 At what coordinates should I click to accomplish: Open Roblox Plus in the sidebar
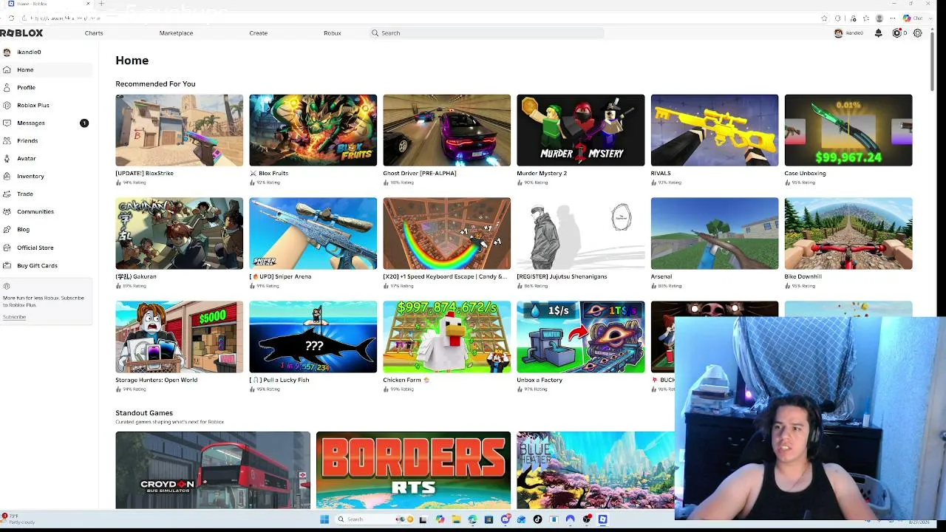(x=46, y=105)
